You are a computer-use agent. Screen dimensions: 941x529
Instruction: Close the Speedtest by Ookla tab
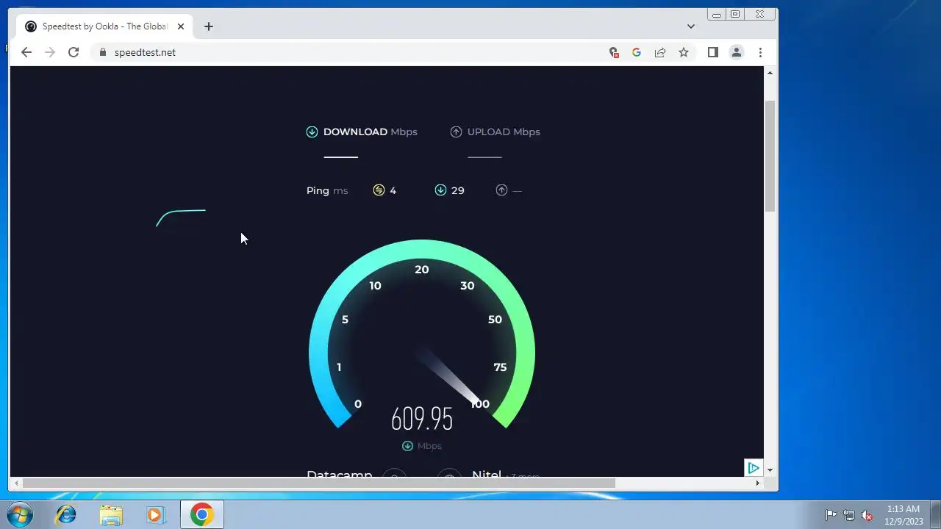tap(181, 26)
